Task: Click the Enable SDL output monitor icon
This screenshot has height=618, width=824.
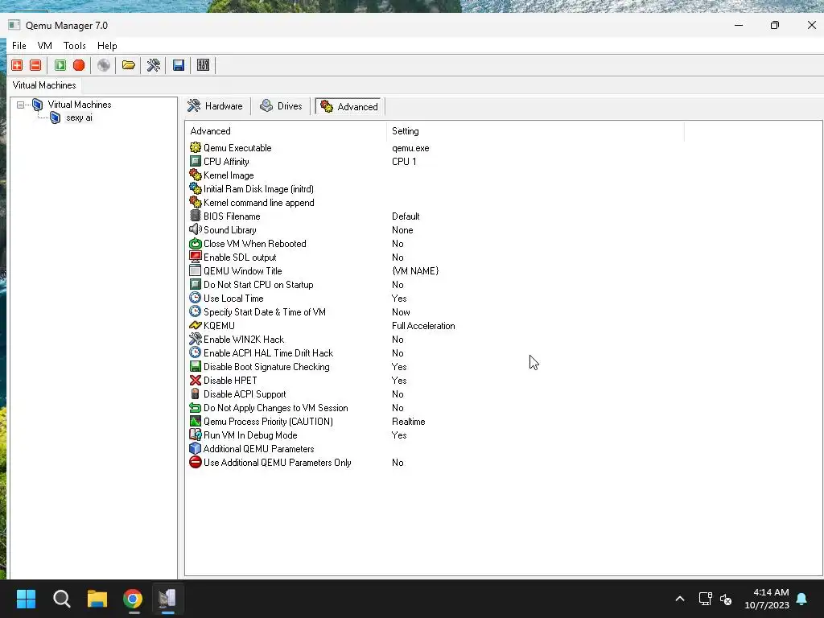Action: click(x=195, y=257)
